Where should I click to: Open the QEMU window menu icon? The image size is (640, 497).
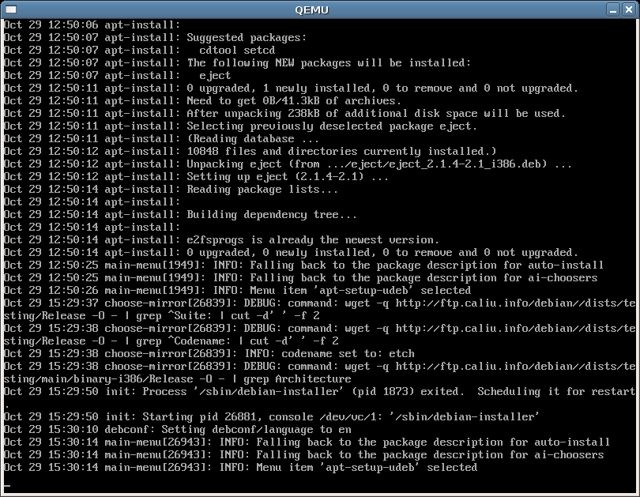[11, 9]
